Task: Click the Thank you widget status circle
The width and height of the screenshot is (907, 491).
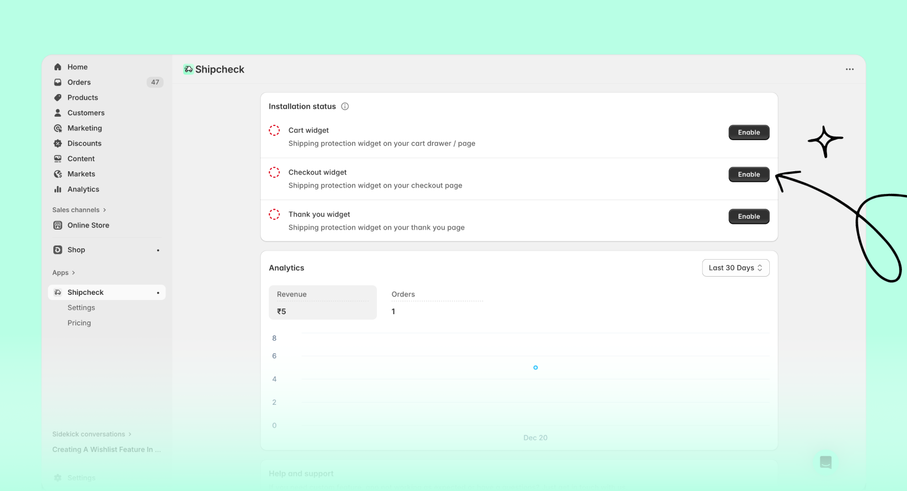Action: point(274,214)
